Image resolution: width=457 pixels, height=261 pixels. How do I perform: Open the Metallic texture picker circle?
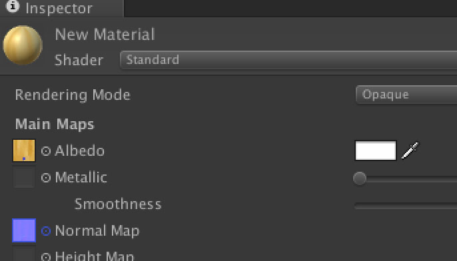46,177
